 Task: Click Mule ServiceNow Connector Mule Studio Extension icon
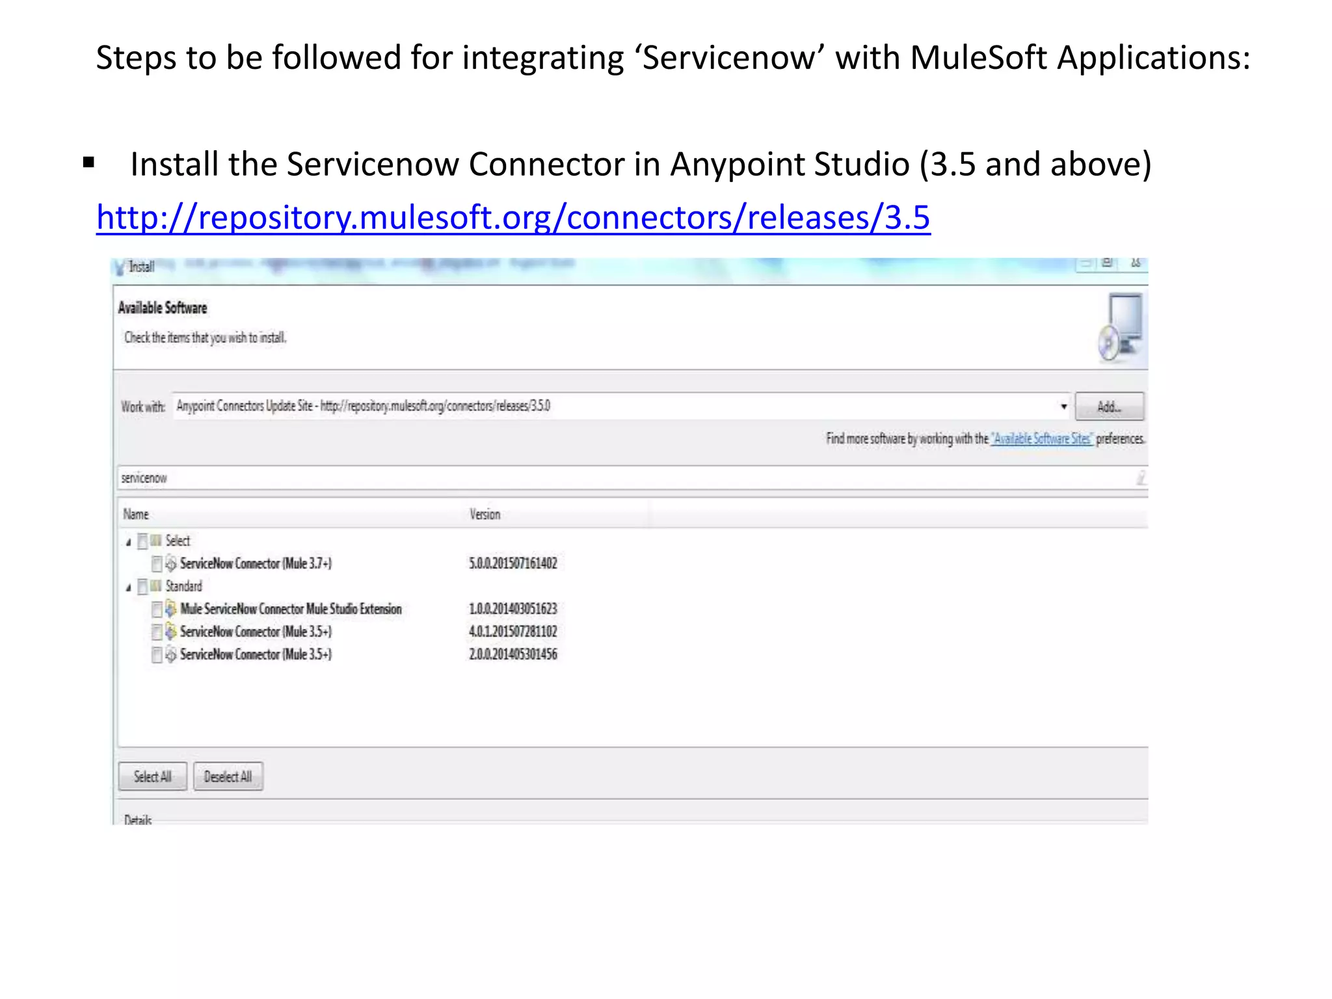tap(171, 608)
